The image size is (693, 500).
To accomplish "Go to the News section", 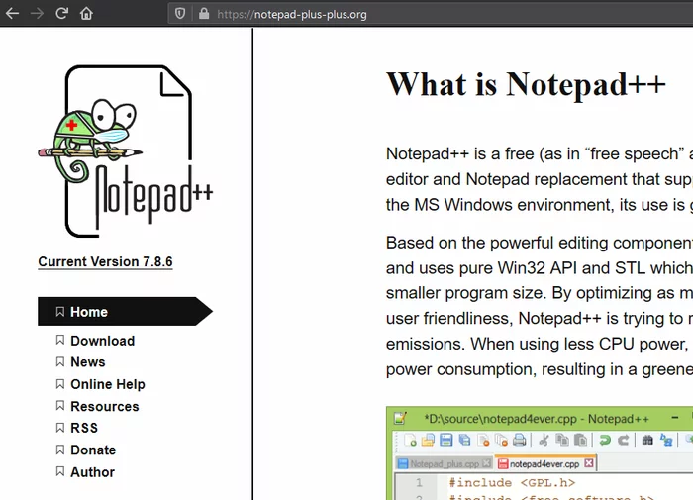I will coord(88,362).
